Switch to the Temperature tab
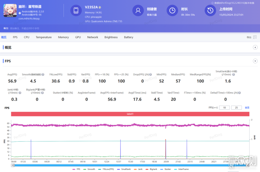Screen dimensions: 260x172 pos(43,37)
